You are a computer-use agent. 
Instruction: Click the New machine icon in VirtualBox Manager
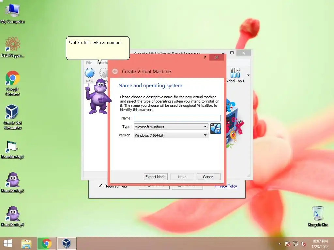[x=89, y=75]
